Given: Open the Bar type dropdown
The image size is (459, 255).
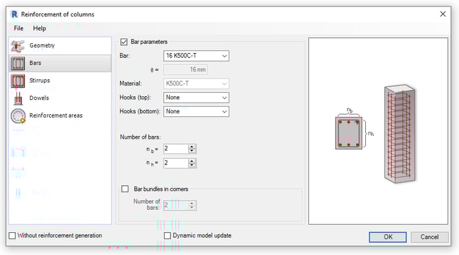Looking at the screenshot, I should tap(196, 56).
